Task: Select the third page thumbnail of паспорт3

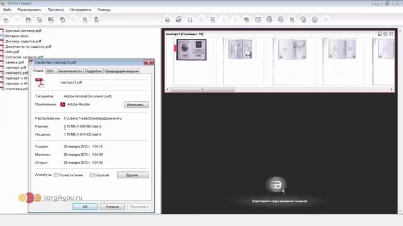Action: point(292,50)
